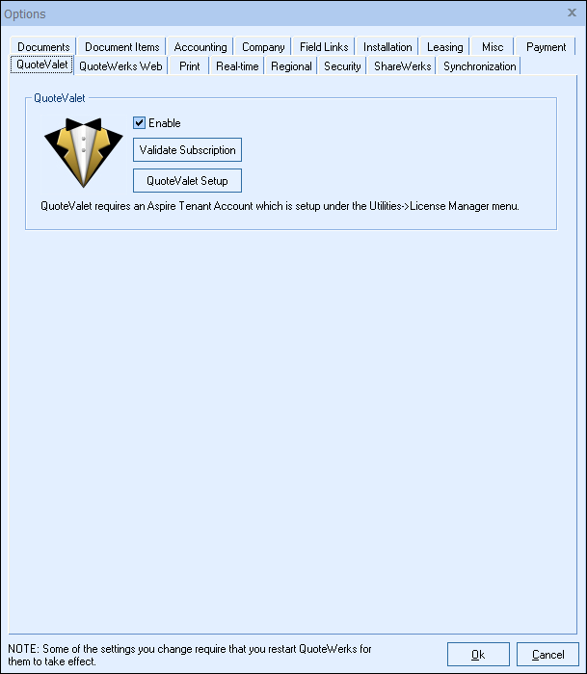587x674 pixels.
Task: Switch to the Documents tab
Action: 43,47
